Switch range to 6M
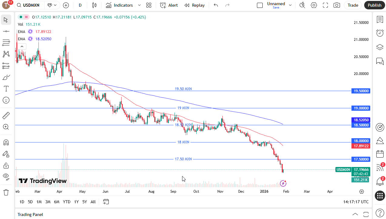This screenshot has width=386, height=219. point(57,202)
